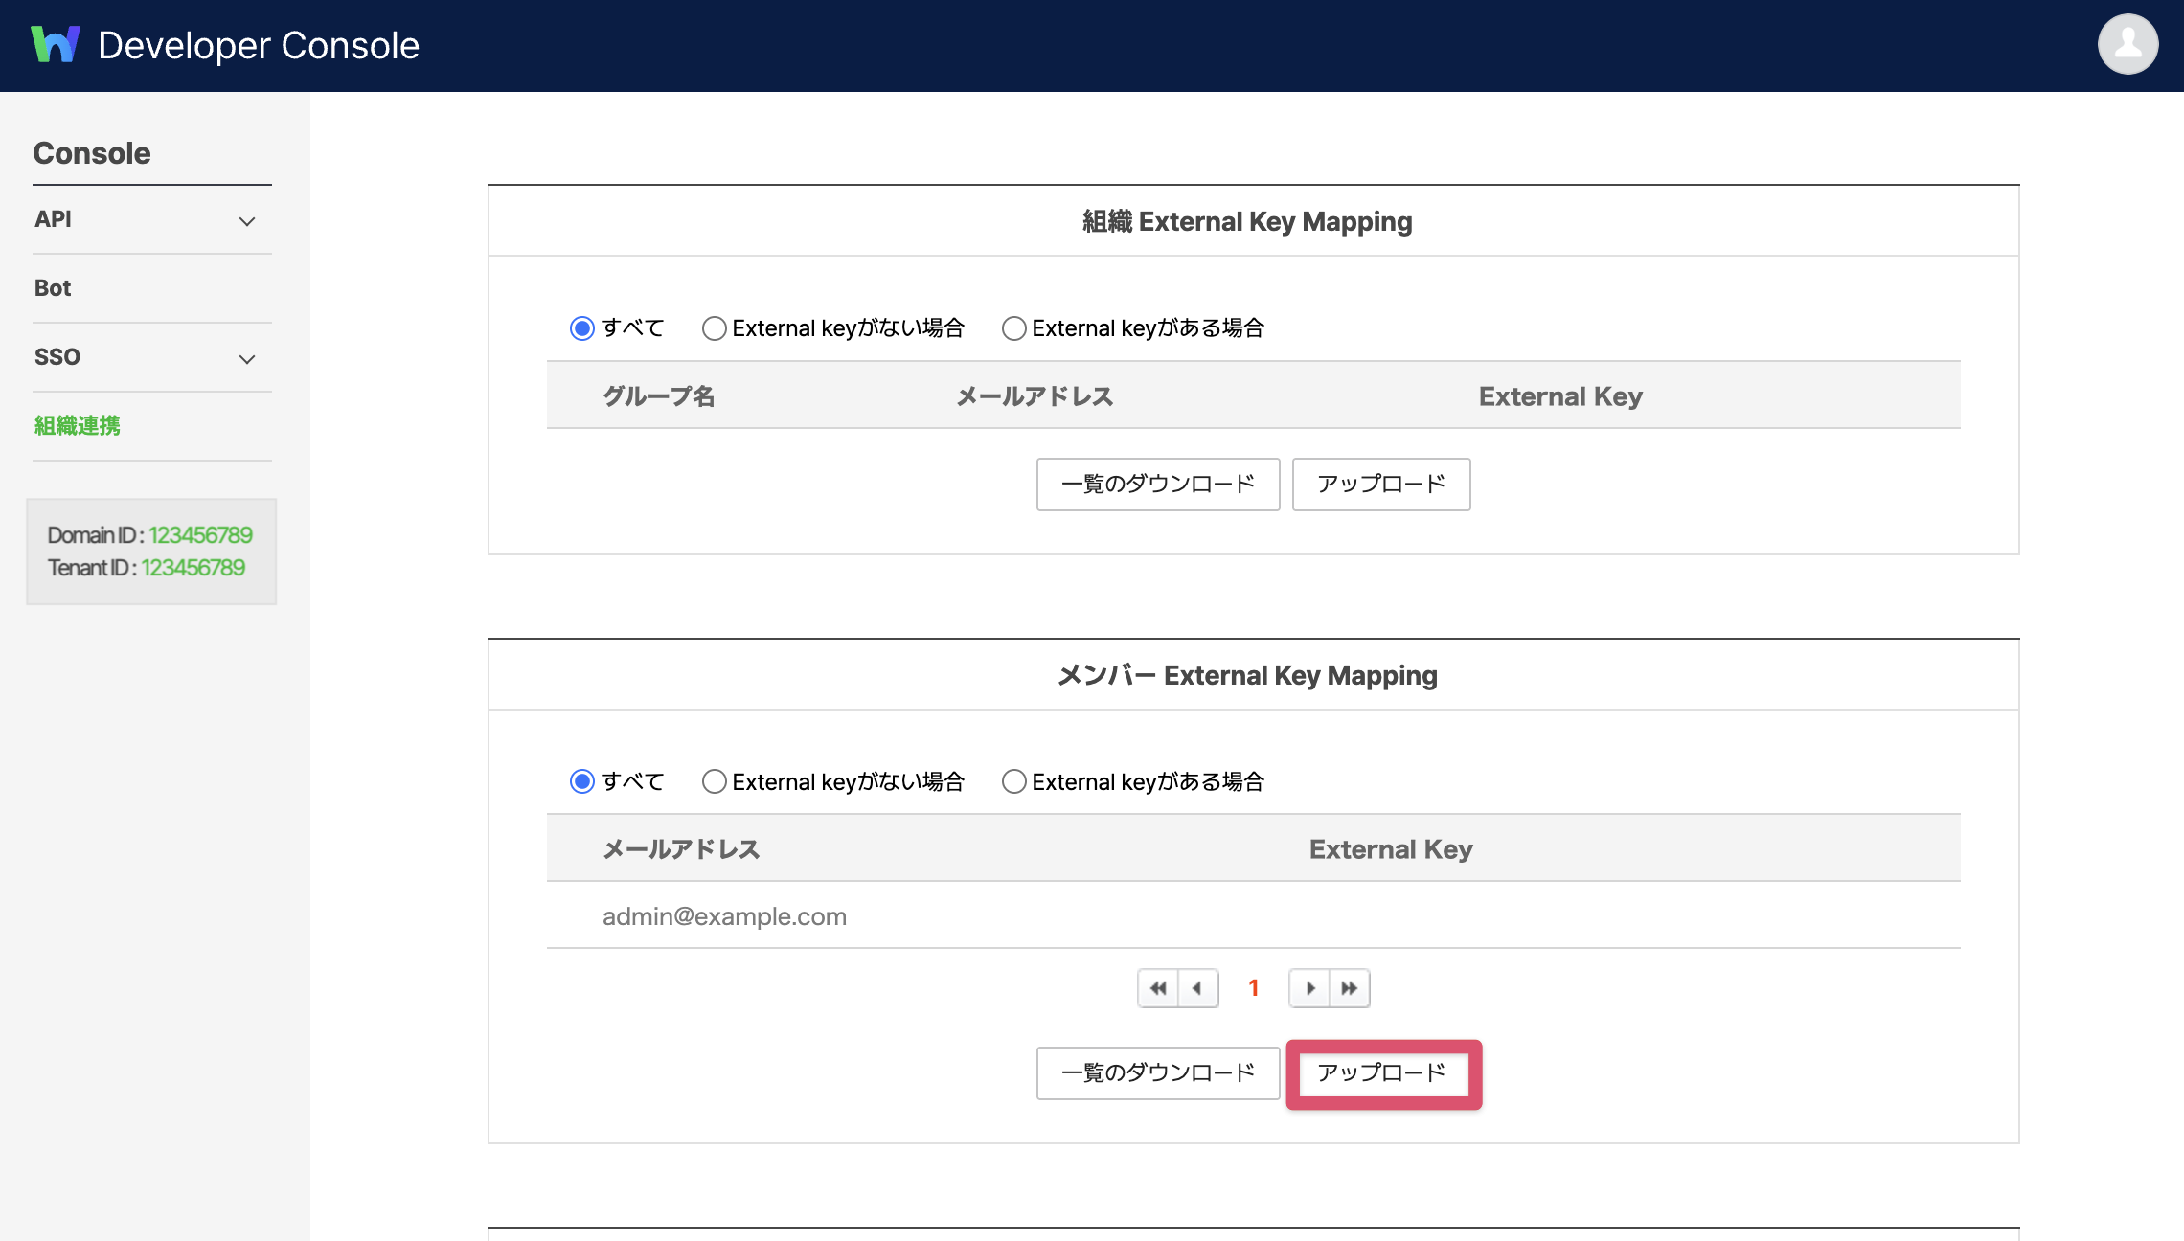This screenshot has height=1241, width=2184.
Task: Go to the first page of members
Action: (x=1158, y=988)
